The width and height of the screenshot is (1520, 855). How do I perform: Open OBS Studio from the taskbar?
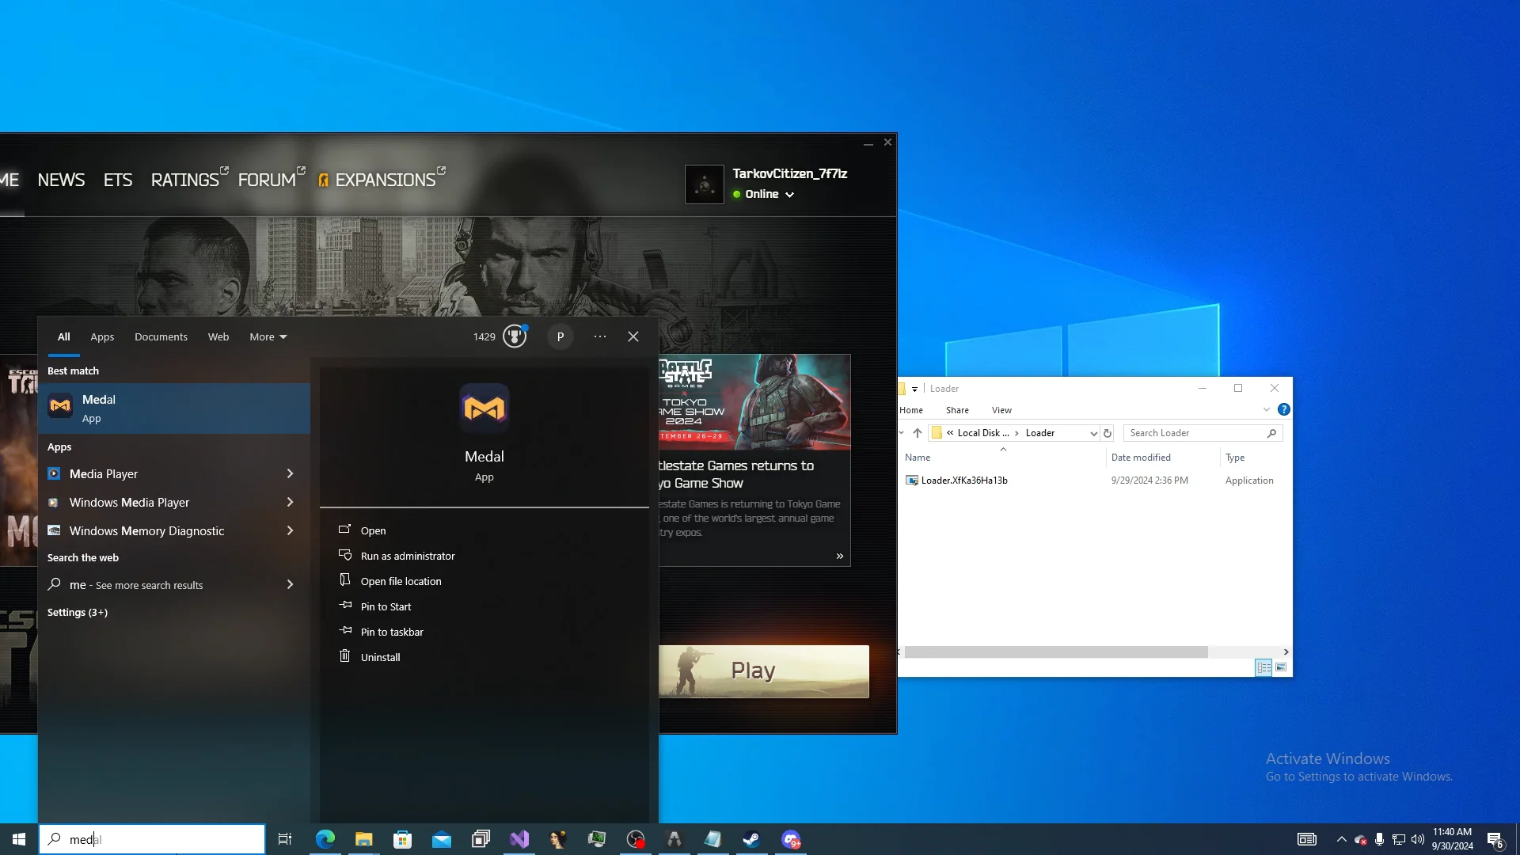635,839
